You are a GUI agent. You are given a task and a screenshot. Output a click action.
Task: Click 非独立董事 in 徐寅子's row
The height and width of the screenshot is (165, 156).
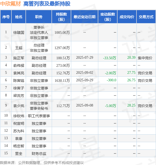tap(39, 88)
